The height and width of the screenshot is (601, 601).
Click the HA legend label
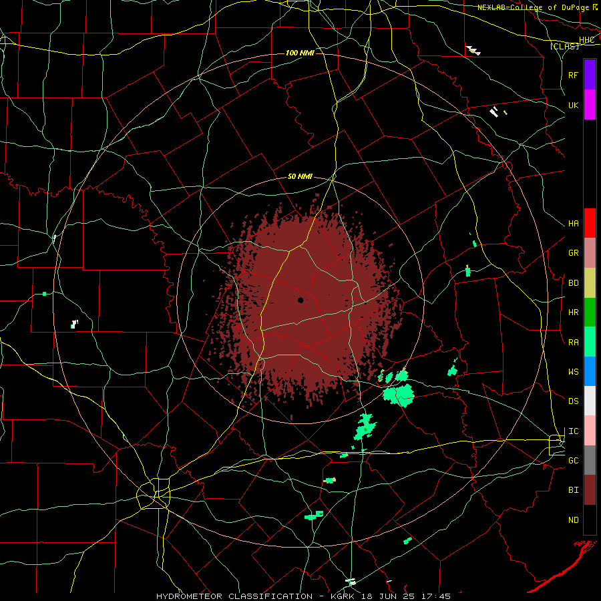coord(573,224)
